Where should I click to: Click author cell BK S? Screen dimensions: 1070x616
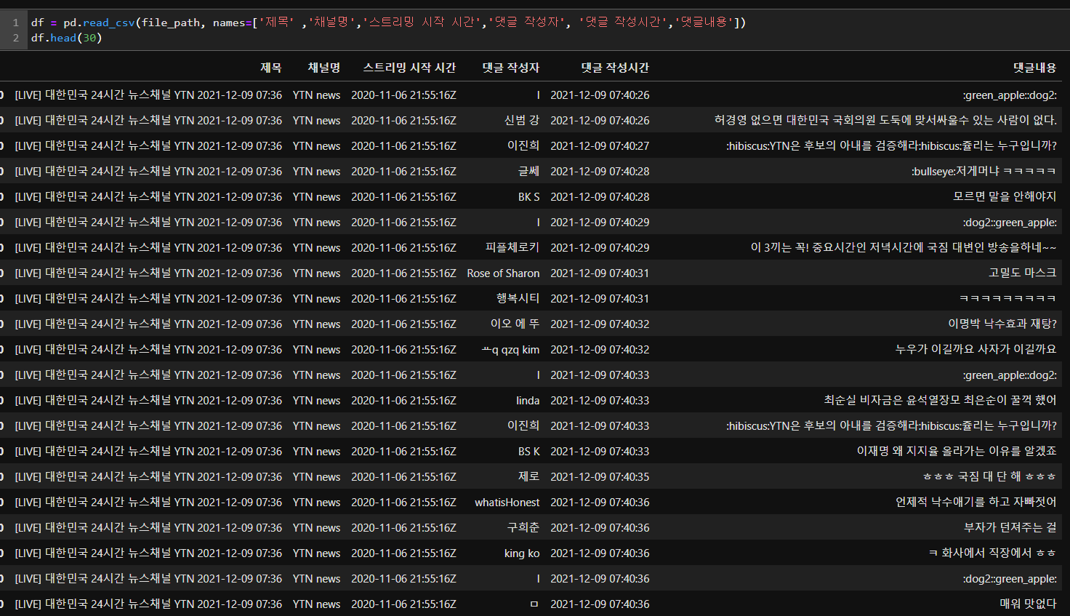[528, 196]
